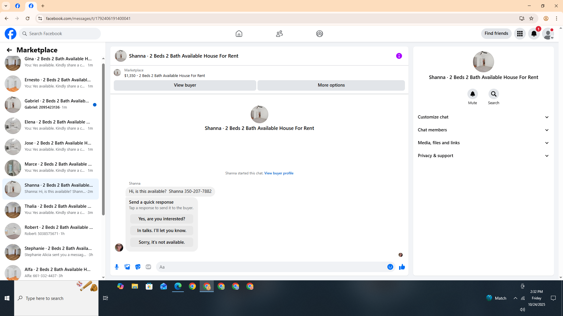Show hidden system tray icons chevron
The width and height of the screenshot is (563, 316).
(x=515, y=298)
